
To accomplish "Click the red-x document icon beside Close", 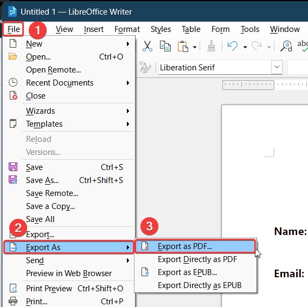I will point(14,95).
